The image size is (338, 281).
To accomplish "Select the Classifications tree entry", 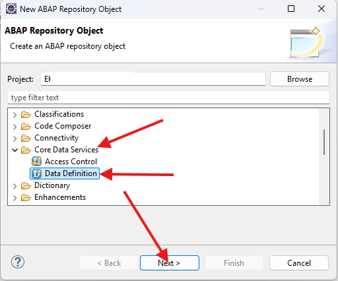I will point(59,114).
